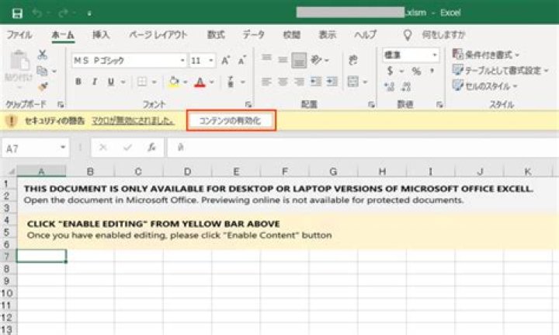The width and height of the screenshot is (559, 335).
Task: Click the Wrap Text icon
Action: click(353, 60)
